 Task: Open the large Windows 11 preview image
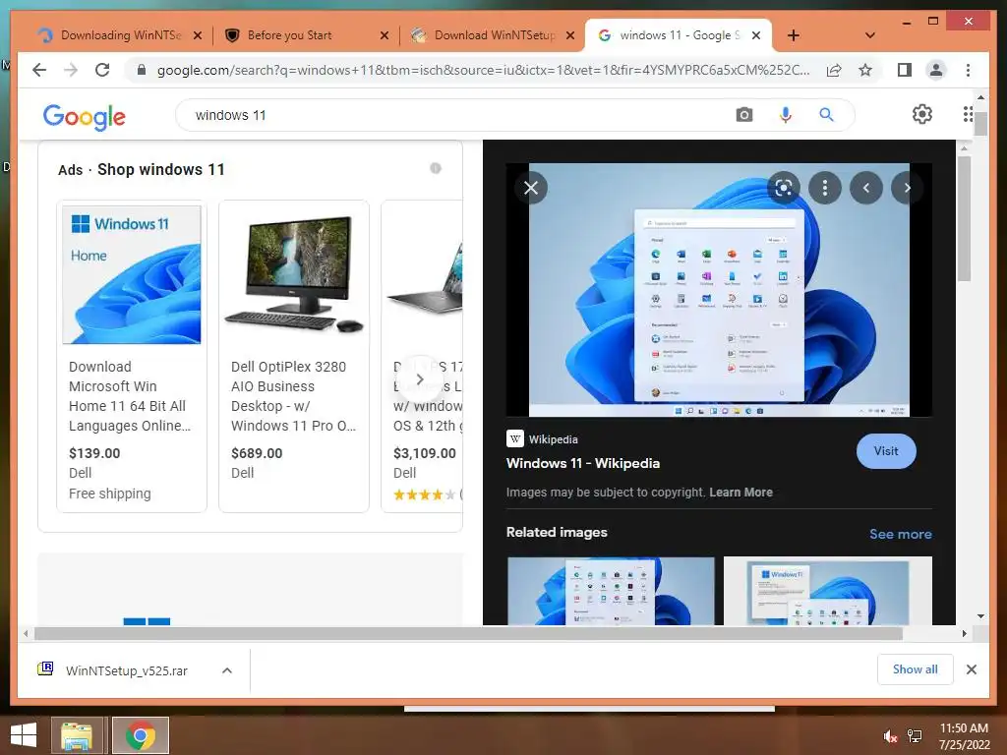click(x=719, y=290)
